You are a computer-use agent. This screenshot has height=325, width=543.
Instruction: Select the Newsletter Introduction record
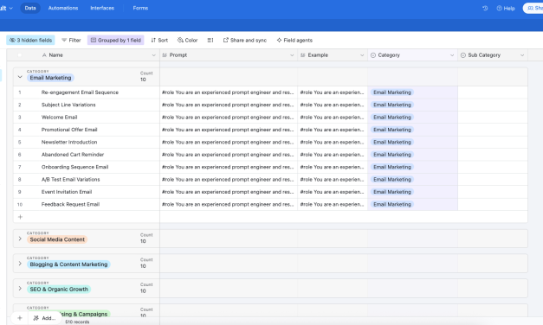69,142
